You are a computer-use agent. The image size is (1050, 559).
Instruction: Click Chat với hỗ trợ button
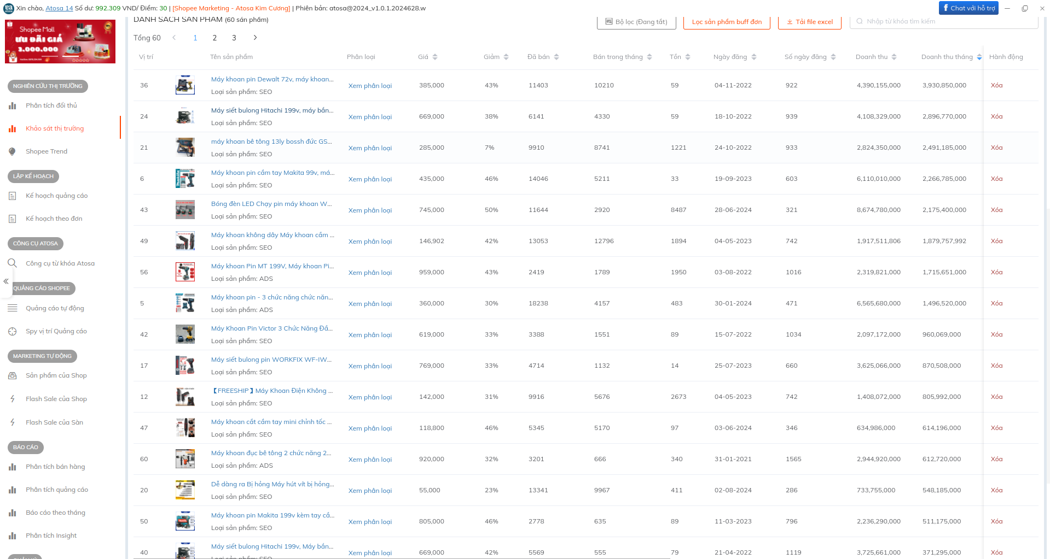click(x=968, y=8)
